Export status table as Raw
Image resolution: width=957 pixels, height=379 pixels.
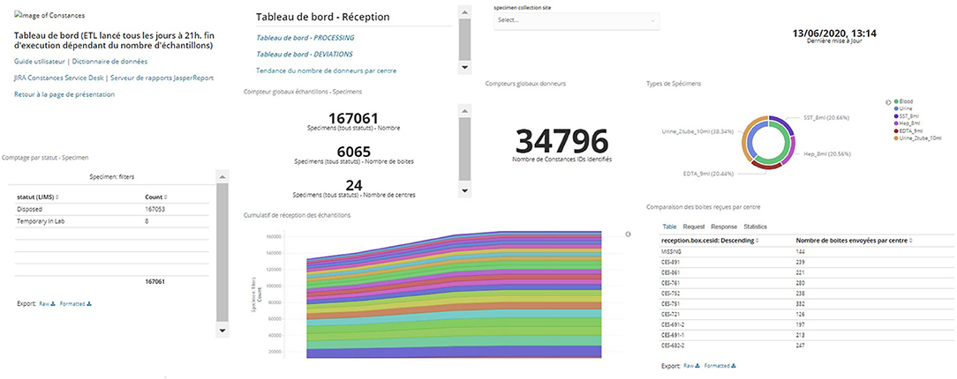tap(47, 303)
